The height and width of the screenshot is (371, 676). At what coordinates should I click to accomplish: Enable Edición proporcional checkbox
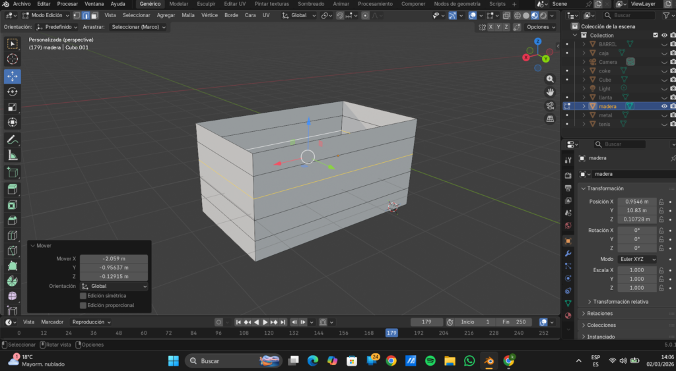click(x=83, y=305)
